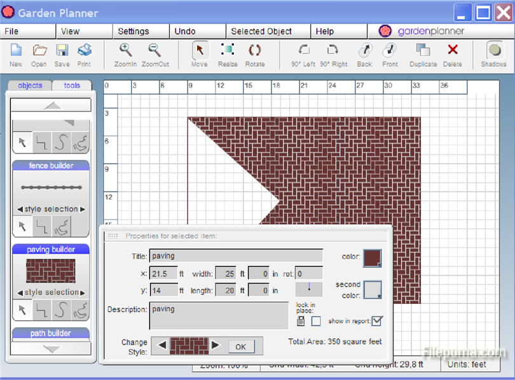This screenshot has height=380, width=515.
Task: Previous fence builder style selection arrow
Action: (x=20, y=209)
